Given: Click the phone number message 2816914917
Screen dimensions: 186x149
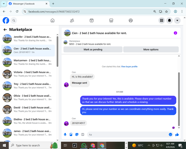Looking at the screenshot, I should (78, 123).
